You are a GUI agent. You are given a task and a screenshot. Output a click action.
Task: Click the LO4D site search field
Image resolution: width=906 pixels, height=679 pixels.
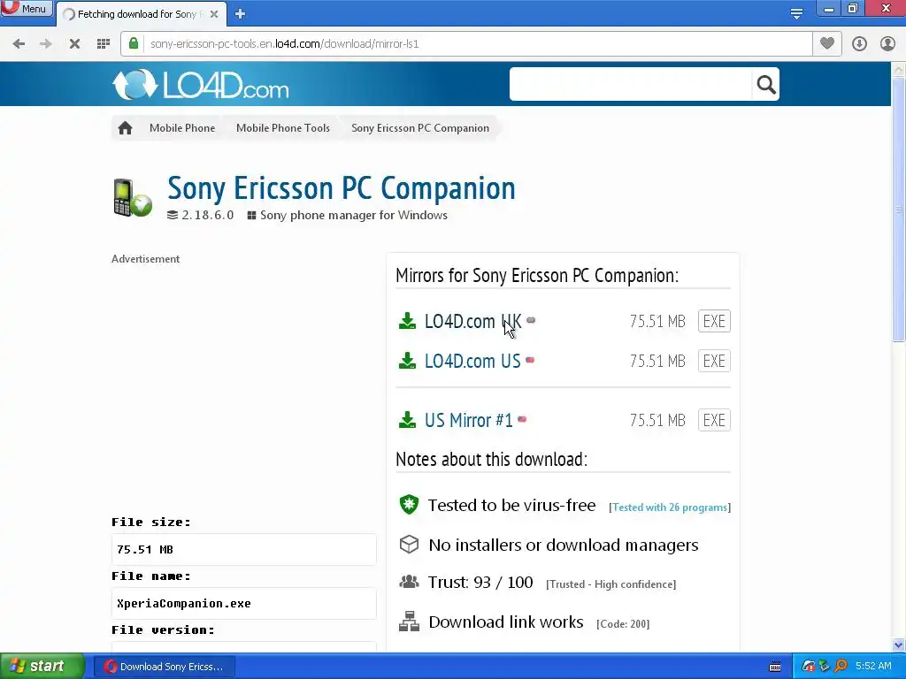coord(630,84)
